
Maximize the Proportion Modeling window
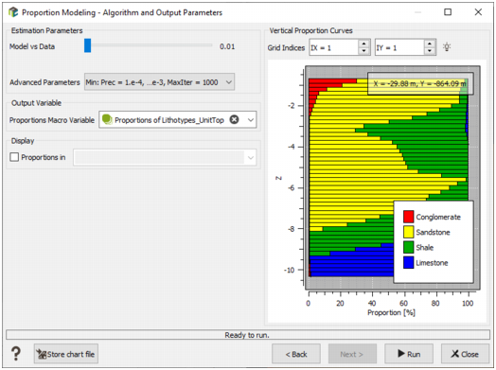click(448, 12)
